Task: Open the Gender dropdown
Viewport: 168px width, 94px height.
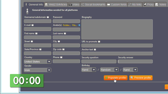Action: click(38, 70)
